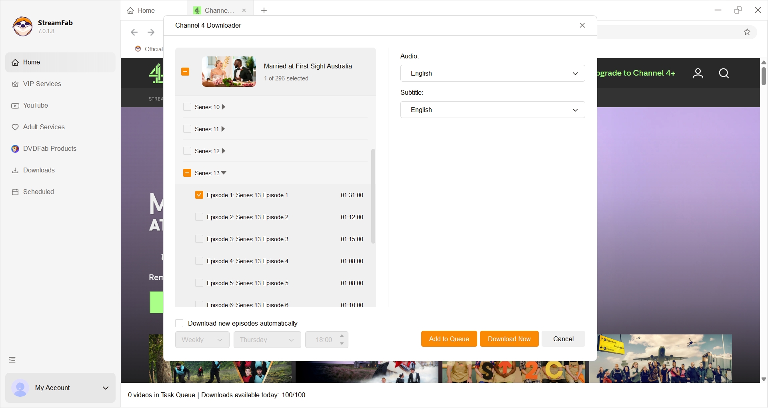Click the Download Now button

tap(509, 339)
